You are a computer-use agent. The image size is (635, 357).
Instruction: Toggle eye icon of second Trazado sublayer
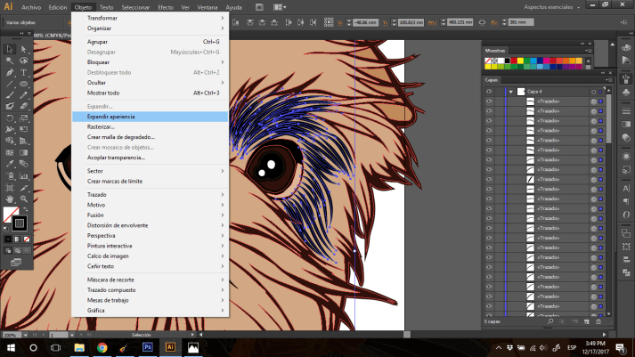[x=489, y=111]
